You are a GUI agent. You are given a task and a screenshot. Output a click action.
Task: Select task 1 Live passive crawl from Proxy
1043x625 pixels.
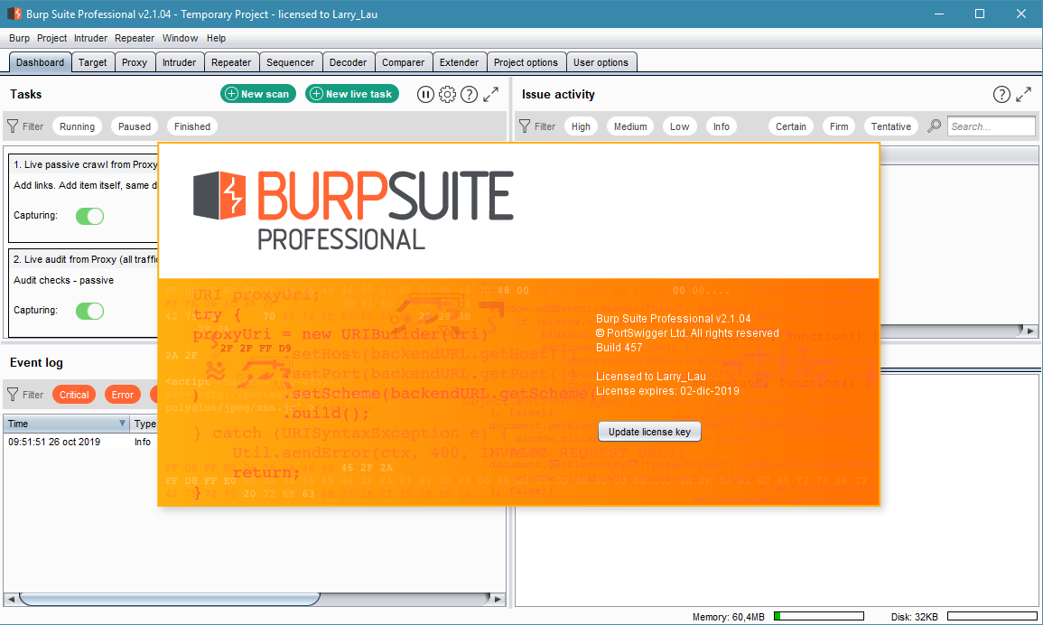pyautogui.click(x=84, y=199)
